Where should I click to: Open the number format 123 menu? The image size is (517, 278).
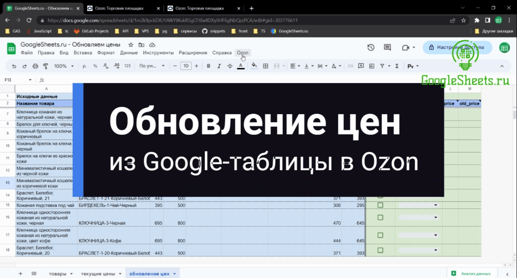coord(127,66)
